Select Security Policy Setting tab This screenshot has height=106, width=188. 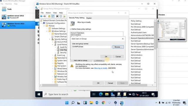77,18
